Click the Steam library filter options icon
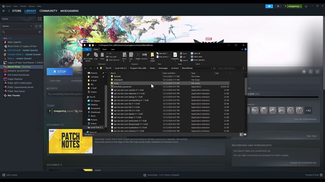Screen dimensions: 325x182 (x=40, y=32)
